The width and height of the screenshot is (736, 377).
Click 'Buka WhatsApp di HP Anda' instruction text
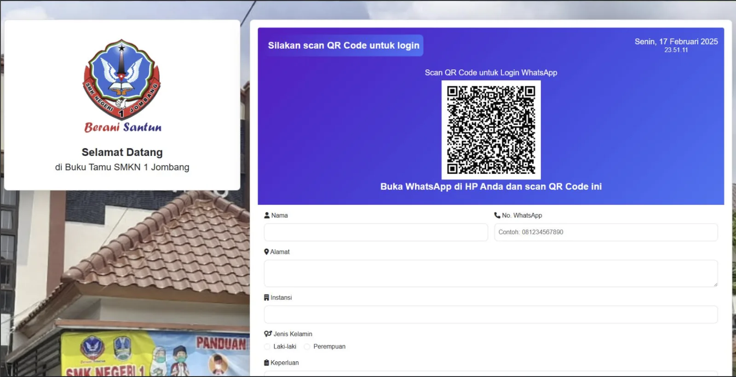[491, 187]
